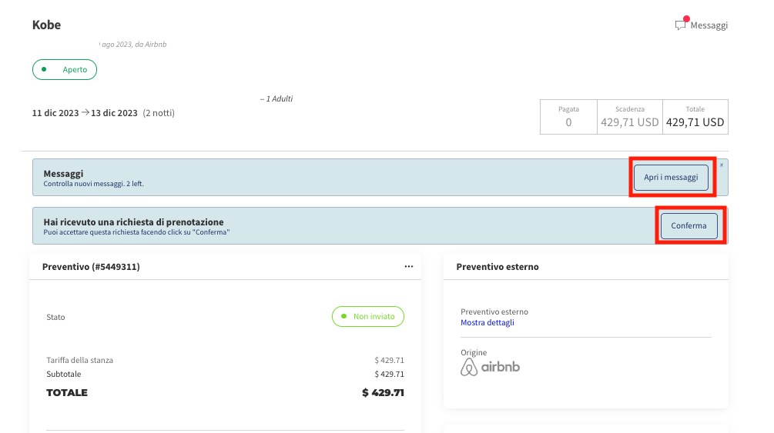Click the Tariffa della stanza amount $ 429.71
The image size is (774, 433).
point(389,360)
